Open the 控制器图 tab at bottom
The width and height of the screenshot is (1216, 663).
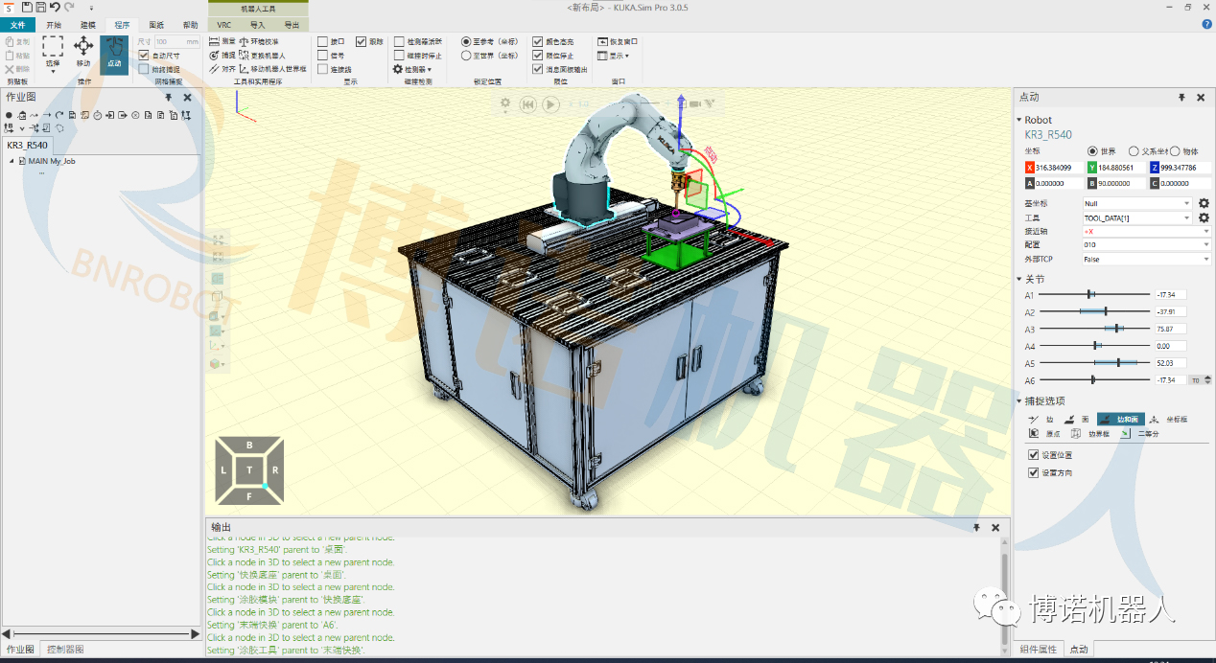[x=65, y=650]
